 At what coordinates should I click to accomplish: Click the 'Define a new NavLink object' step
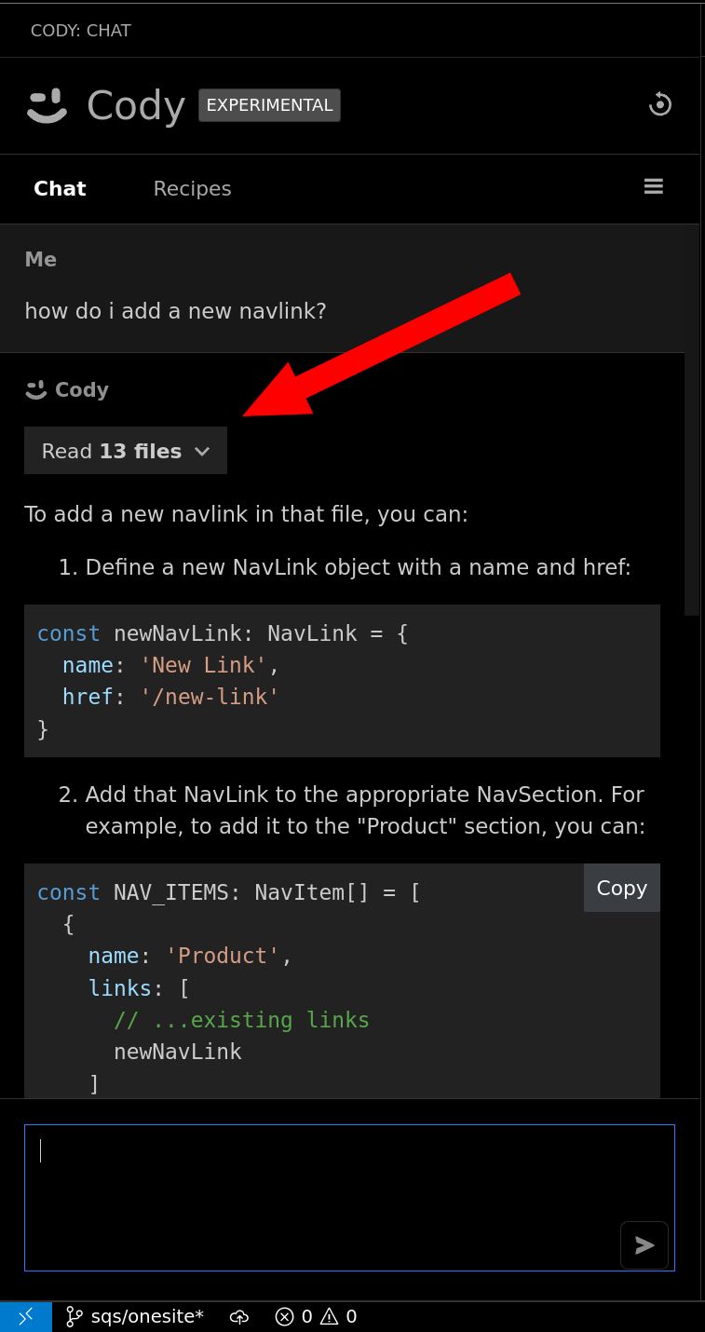(358, 567)
